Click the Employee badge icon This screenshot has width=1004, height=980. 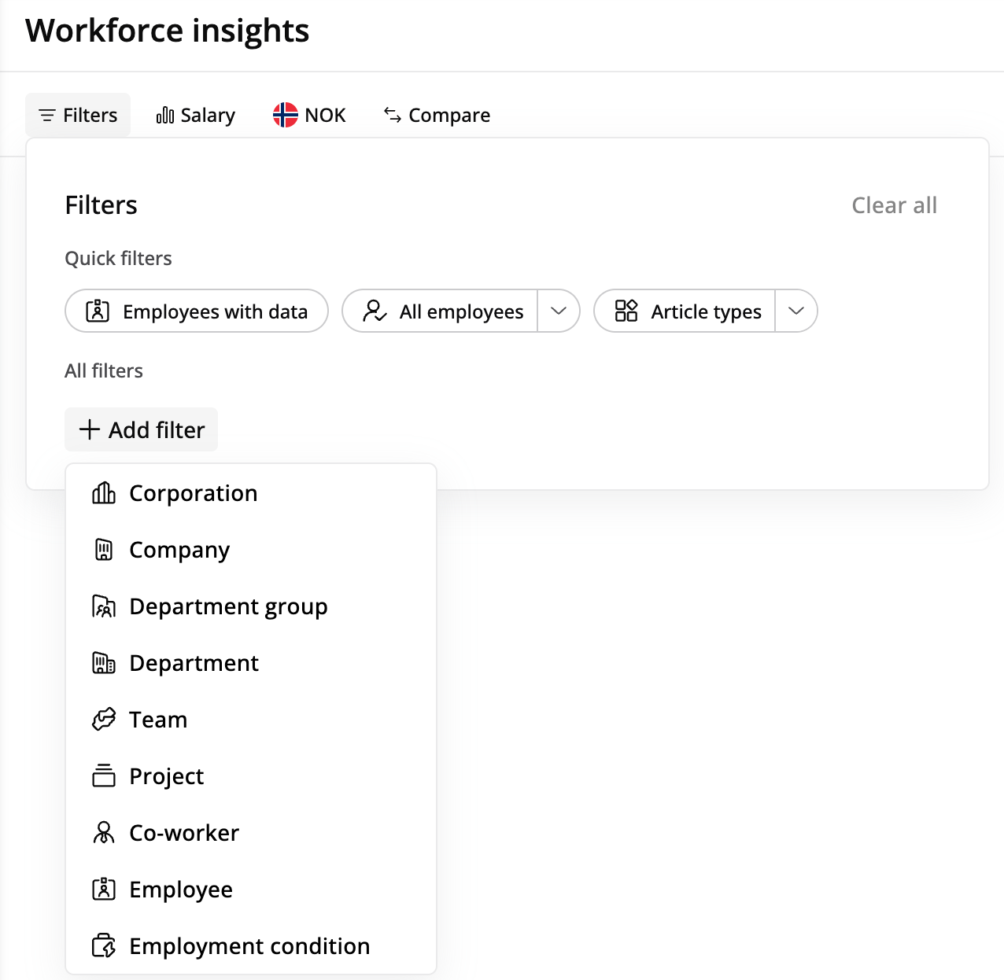[104, 890]
